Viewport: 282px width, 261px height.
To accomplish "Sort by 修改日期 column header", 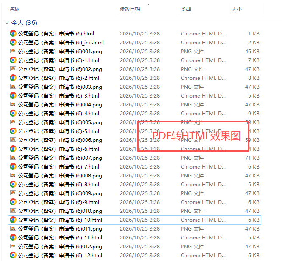I will [x=130, y=9].
